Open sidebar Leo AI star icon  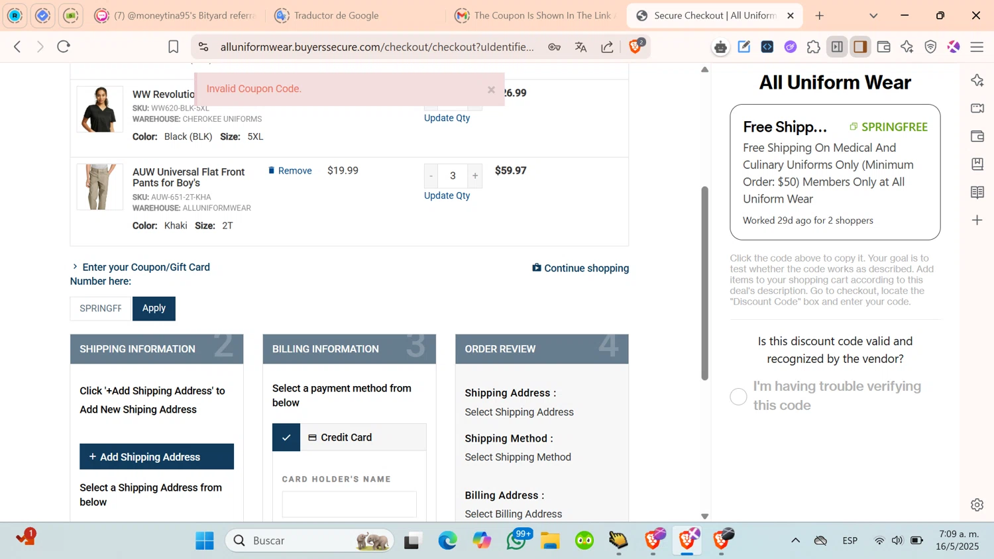click(x=977, y=80)
